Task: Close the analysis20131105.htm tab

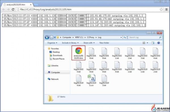Action: pyautogui.click(x=31, y=5)
